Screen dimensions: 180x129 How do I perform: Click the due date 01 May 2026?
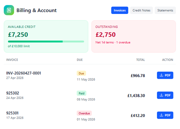point(86,119)
